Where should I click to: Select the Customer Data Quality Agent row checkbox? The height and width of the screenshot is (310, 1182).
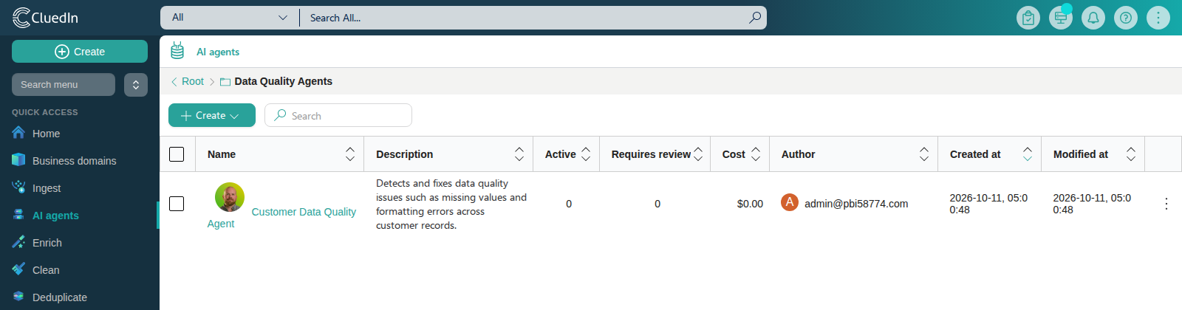pyautogui.click(x=177, y=204)
